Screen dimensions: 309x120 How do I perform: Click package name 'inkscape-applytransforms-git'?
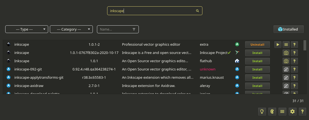pos(39,78)
